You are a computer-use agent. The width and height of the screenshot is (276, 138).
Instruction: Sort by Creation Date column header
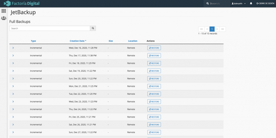(x=78, y=41)
